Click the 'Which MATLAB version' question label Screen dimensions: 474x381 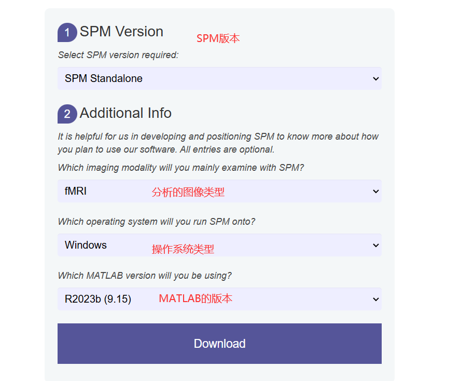click(145, 276)
